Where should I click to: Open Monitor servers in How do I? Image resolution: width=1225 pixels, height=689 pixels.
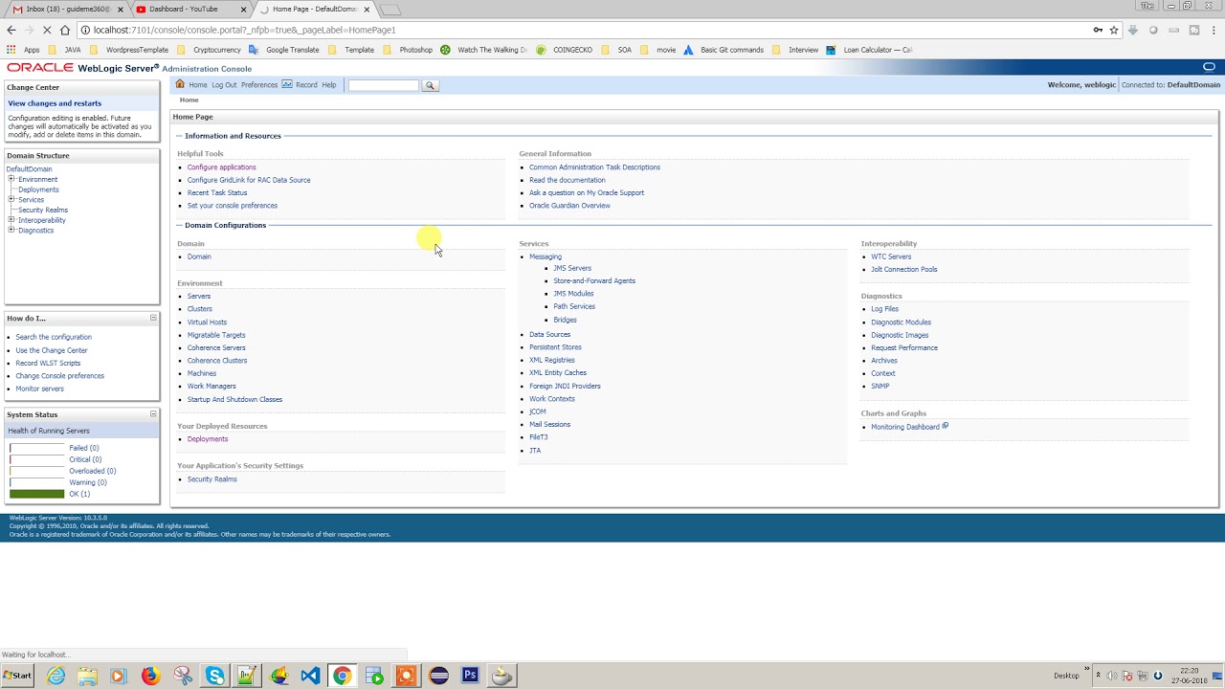(x=39, y=389)
